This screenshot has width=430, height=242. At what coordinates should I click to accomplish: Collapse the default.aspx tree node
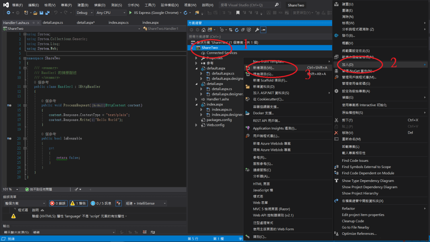coord(196,68)
